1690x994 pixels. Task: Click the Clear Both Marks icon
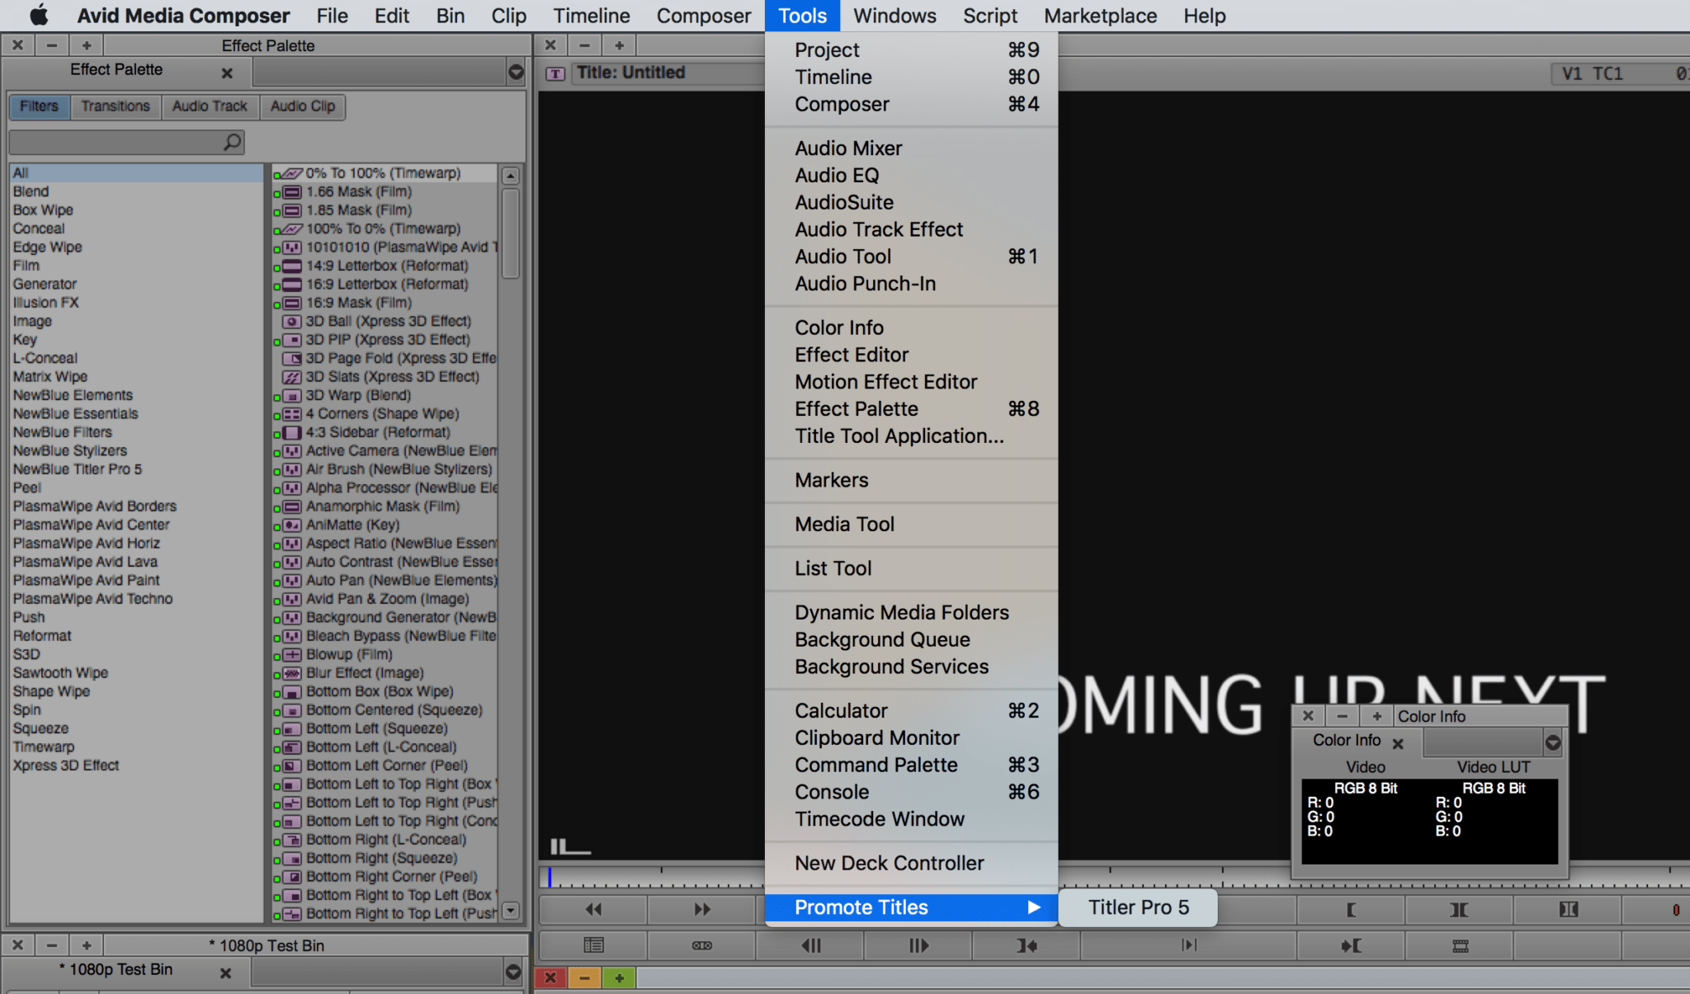pos(1568,909)
